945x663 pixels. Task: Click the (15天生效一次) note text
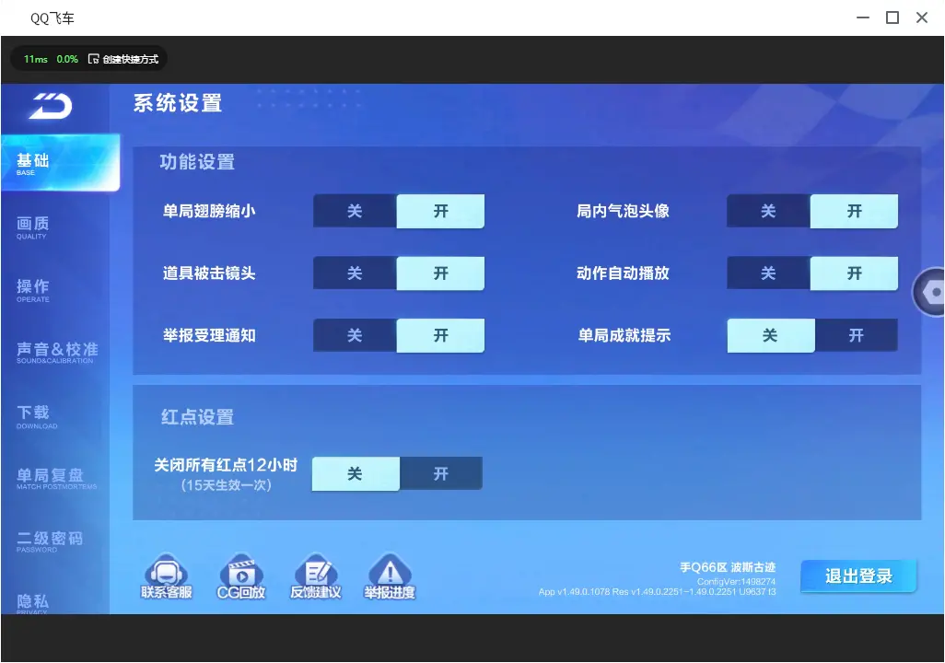tap(226, 485)
